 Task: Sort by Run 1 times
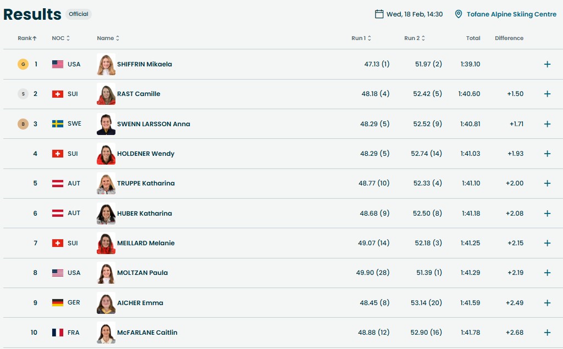361,38
